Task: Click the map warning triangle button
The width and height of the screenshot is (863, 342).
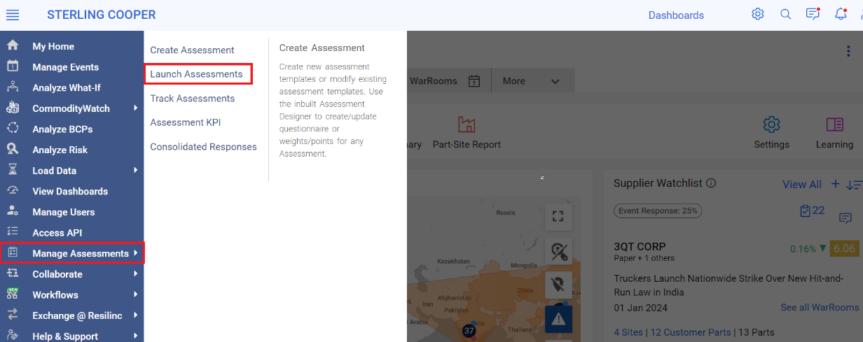Action: (x=558, y=319)
